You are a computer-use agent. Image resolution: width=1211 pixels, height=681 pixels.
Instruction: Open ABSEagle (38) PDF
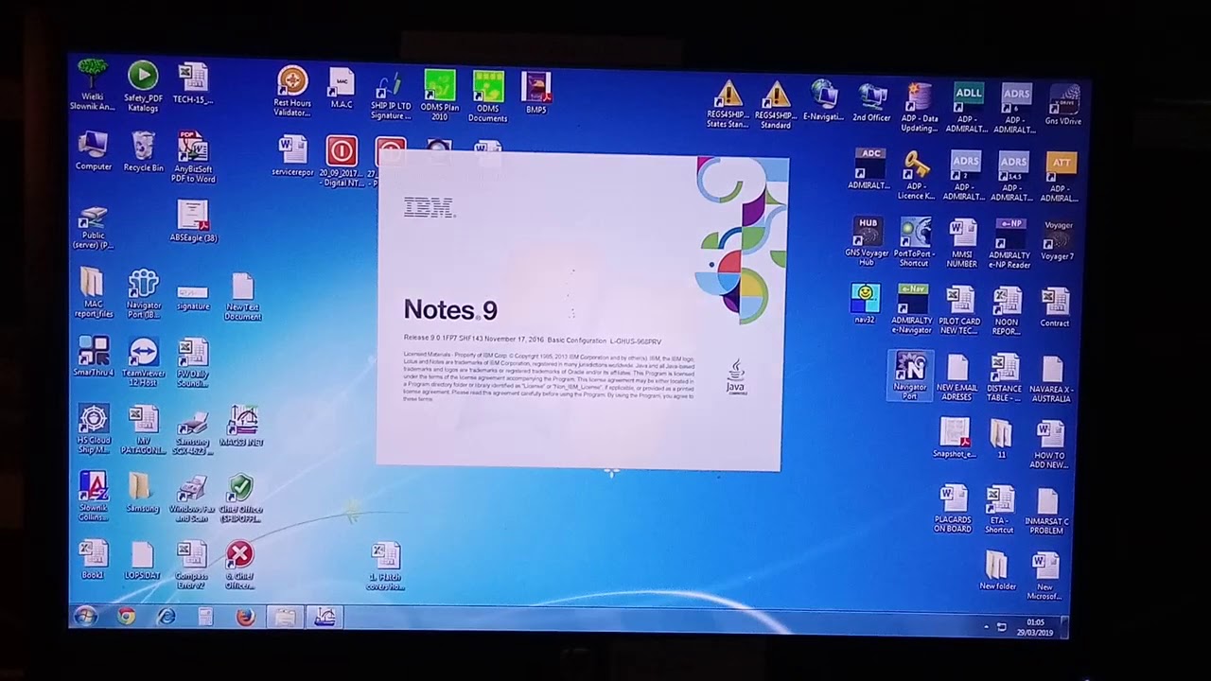pyautogui.click(x=193, y=221)
